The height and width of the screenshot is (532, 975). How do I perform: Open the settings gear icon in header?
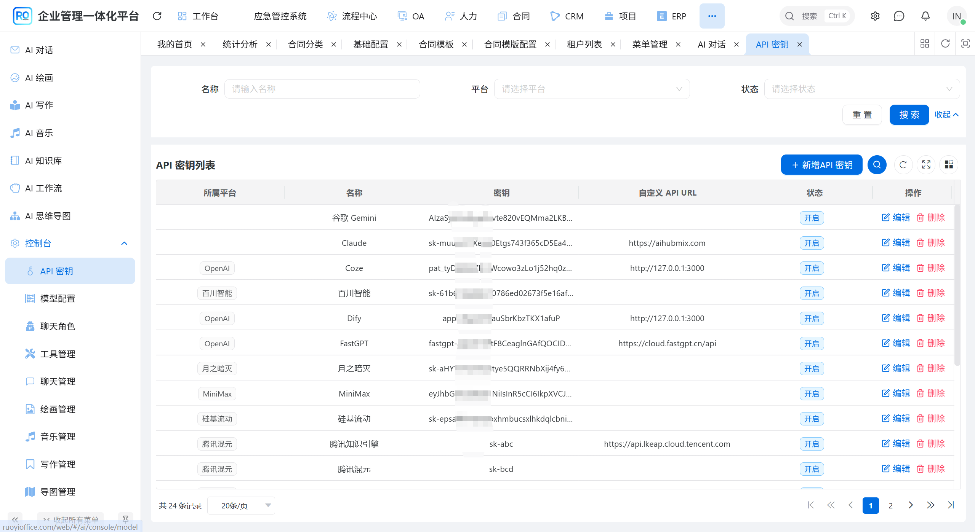click(875, 16)
